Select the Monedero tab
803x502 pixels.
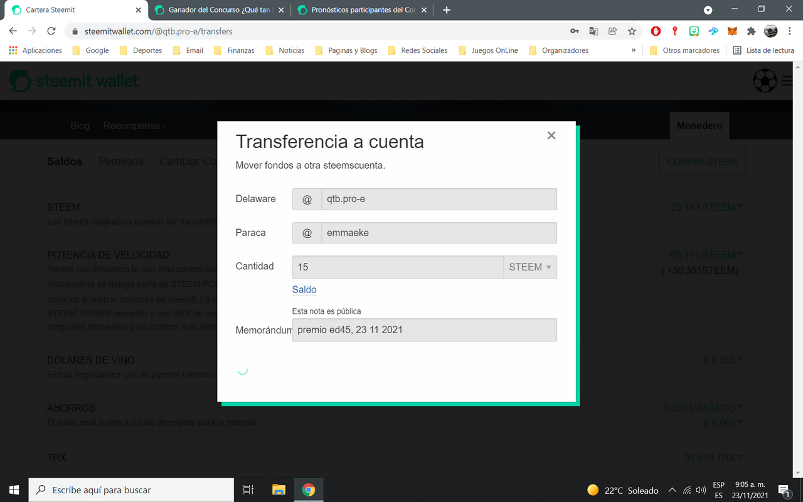[x=699, y=125]
